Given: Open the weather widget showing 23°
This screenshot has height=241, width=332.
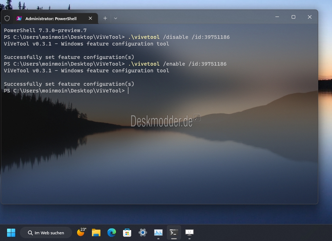Looking at the screenshot, I should (x=82, y=232).
